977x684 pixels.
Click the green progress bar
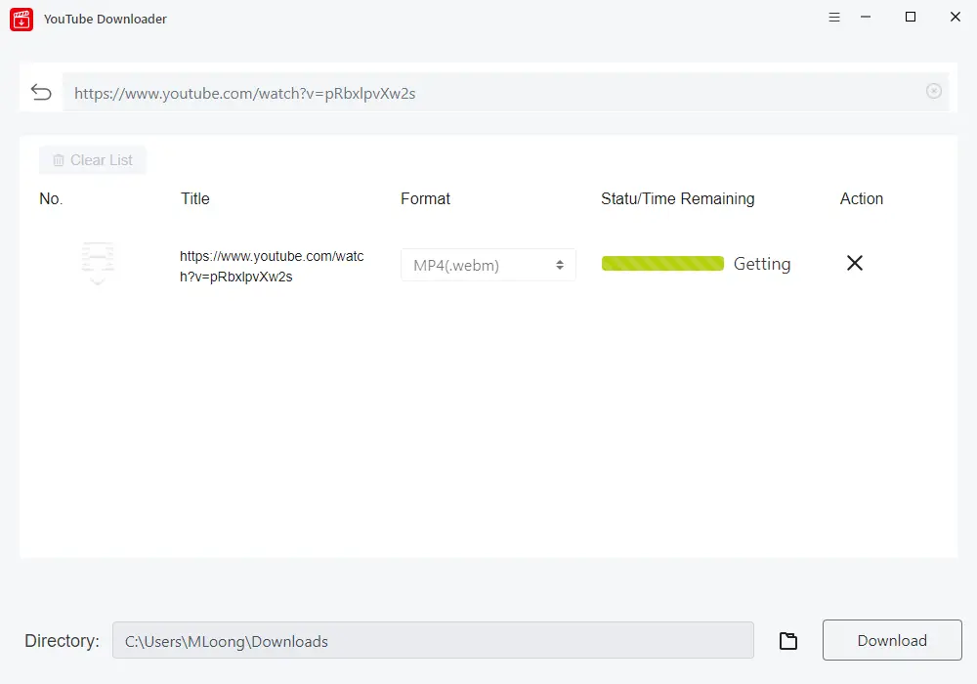tap(662, 264)
